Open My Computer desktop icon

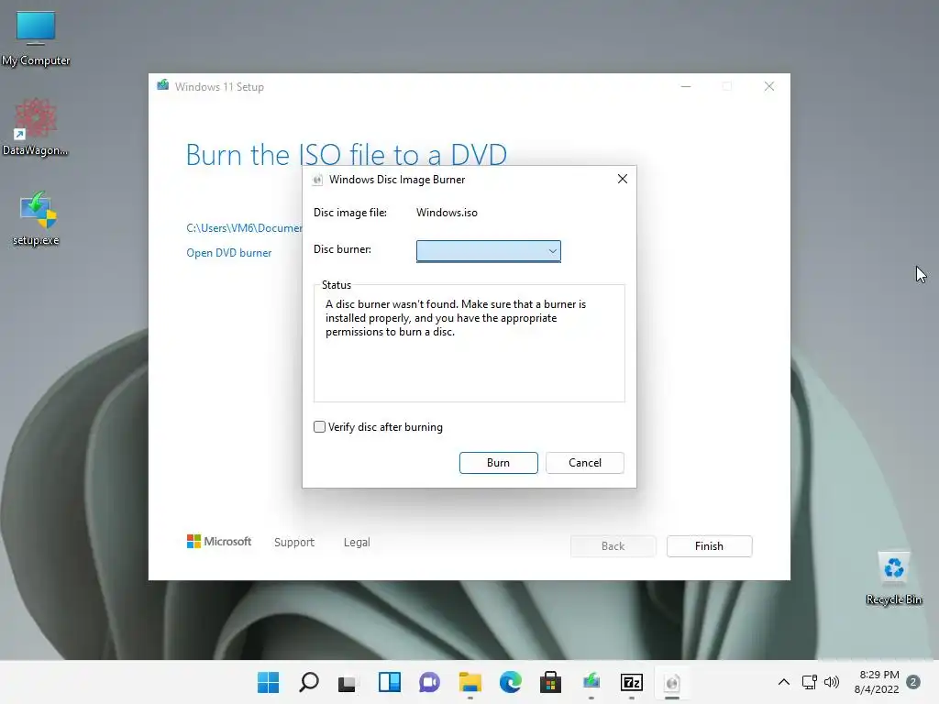click(36, 39)
